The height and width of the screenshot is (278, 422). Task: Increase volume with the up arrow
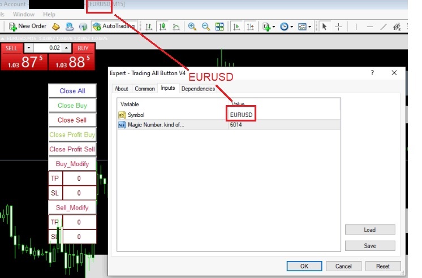[67, 48]
